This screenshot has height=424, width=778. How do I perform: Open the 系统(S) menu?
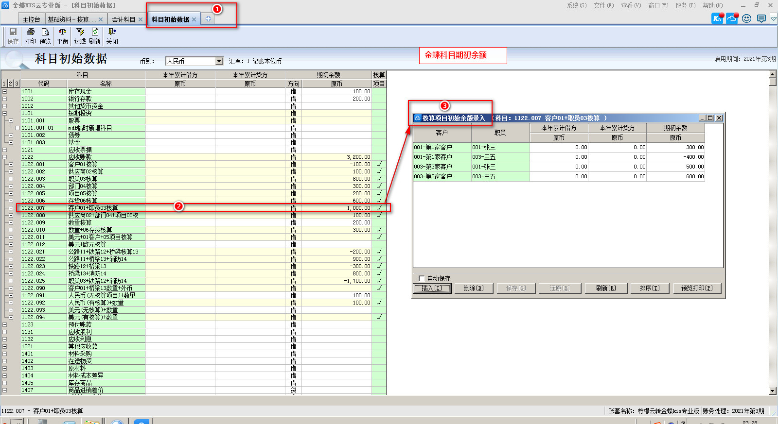click(x=576, y=5)
